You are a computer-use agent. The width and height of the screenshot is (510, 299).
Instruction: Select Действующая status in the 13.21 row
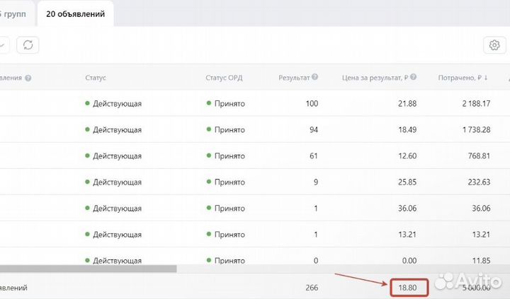click(x=113, y=235)
